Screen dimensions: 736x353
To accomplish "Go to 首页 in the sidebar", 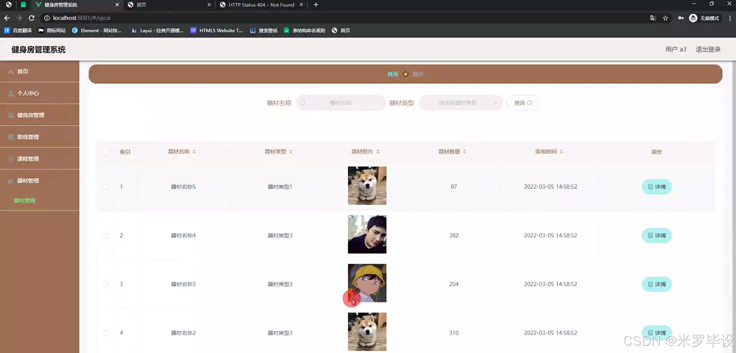I will point(39,71).
